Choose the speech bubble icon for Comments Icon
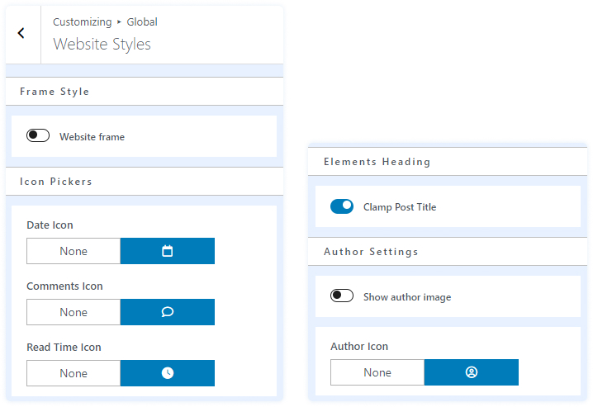This screenshot has height=407, width=593. pyautogui.click(x=168, y=312)
